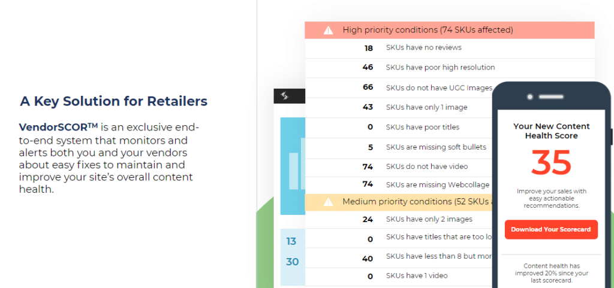This screenshot has width=614, height=288.
Task: Click the phone speaker bar
Action: [x=550, y=96]
